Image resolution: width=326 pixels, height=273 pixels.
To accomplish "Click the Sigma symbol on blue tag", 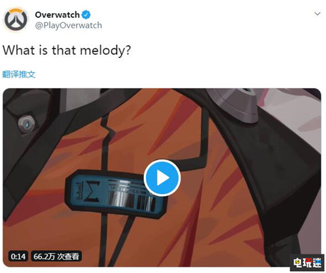I will 92,191.
